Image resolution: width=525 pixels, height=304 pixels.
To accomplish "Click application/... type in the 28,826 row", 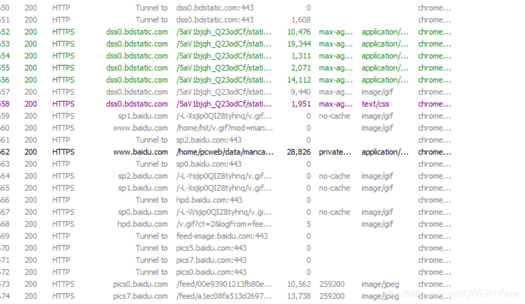I will tap(385, 152).
